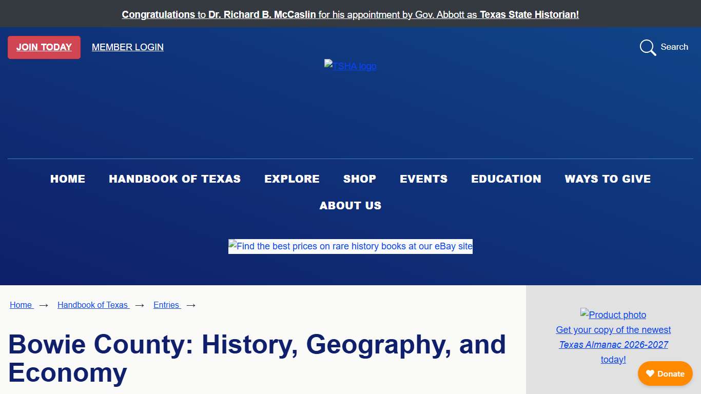Click the magnifying glass search icon
The width and height of the screenshot is (701, 394).
648,47
